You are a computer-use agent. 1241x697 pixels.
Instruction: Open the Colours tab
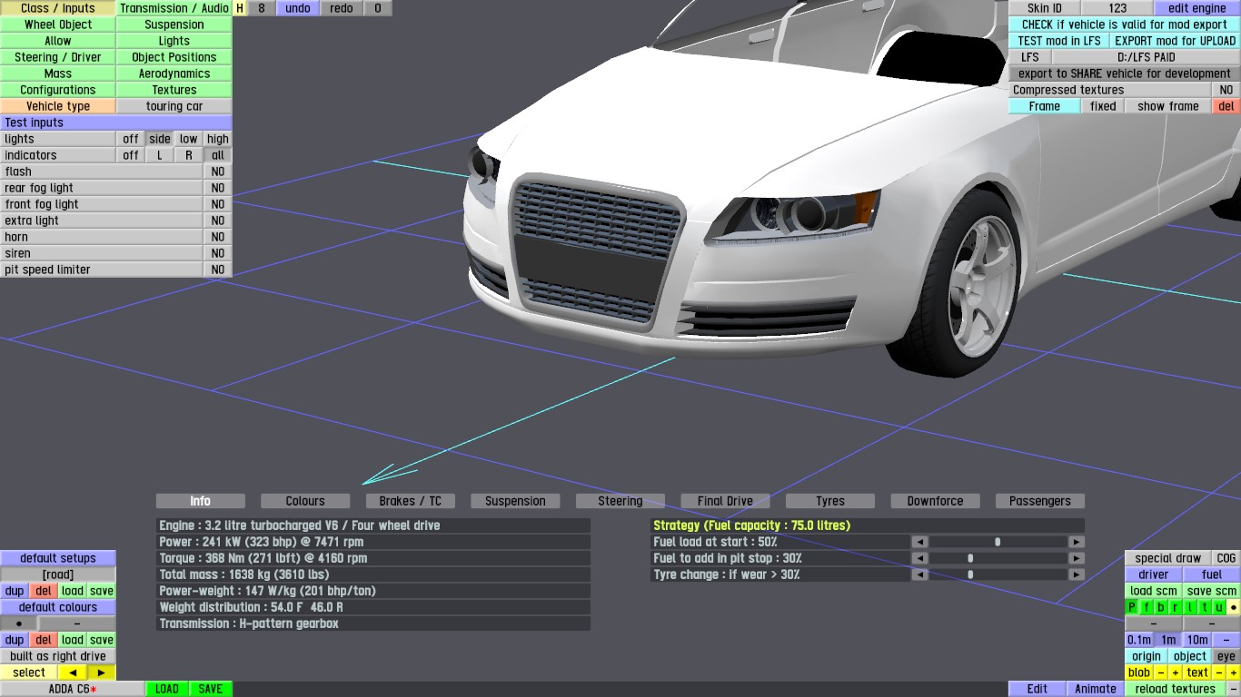click(x=305, y=501)
